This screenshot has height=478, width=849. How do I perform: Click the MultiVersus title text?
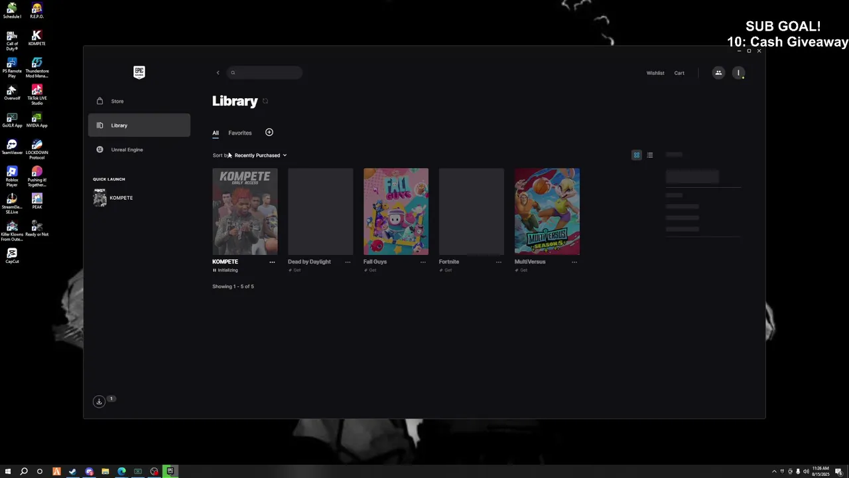click(x=530, y=262)
